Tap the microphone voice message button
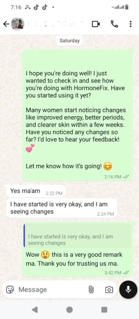This screenshot has height=319, width=139. pos(128,289)
